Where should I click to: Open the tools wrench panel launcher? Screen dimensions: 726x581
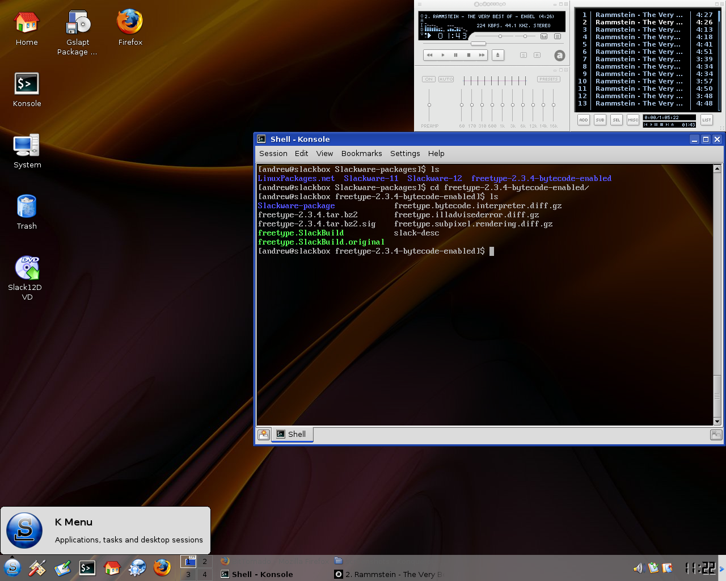[37, 567]
